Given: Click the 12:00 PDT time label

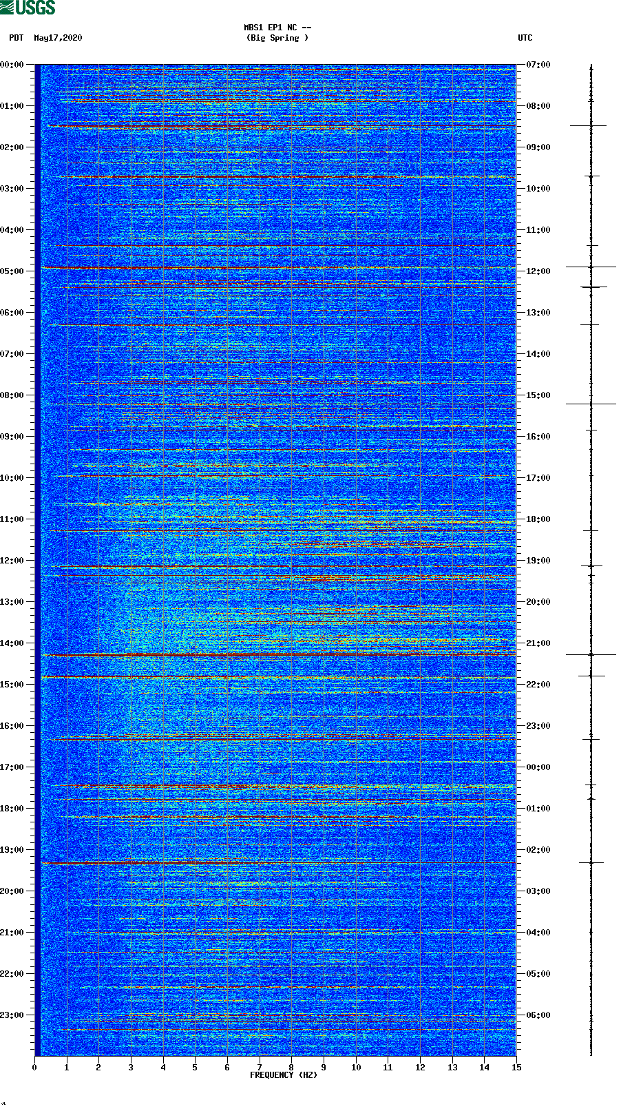Looking at the screenshot, I should (12, 561).
